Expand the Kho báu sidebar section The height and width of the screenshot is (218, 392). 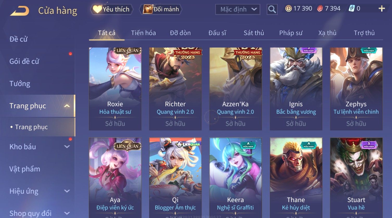point(67,147)
